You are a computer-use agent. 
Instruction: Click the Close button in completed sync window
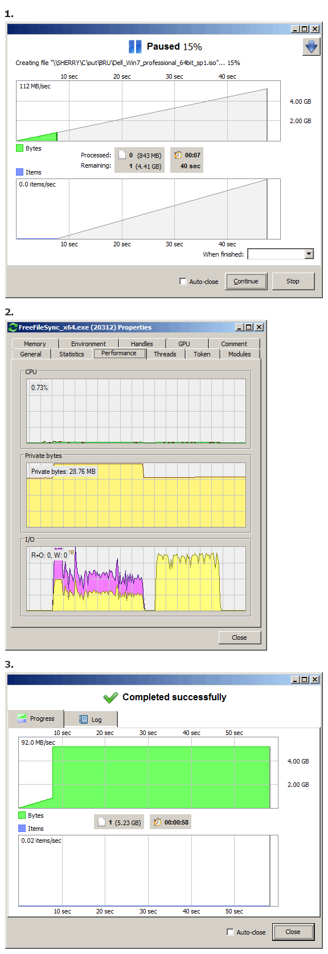tap(293, 932)
